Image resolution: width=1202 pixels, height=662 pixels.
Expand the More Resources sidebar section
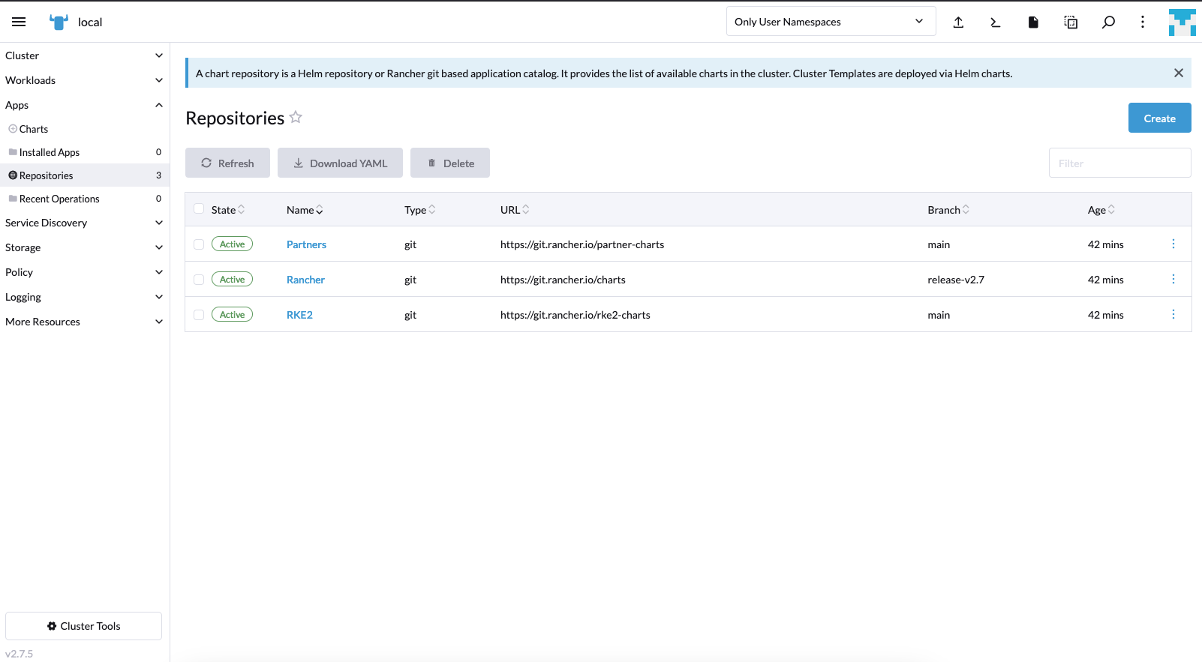[x=84, y=322]
